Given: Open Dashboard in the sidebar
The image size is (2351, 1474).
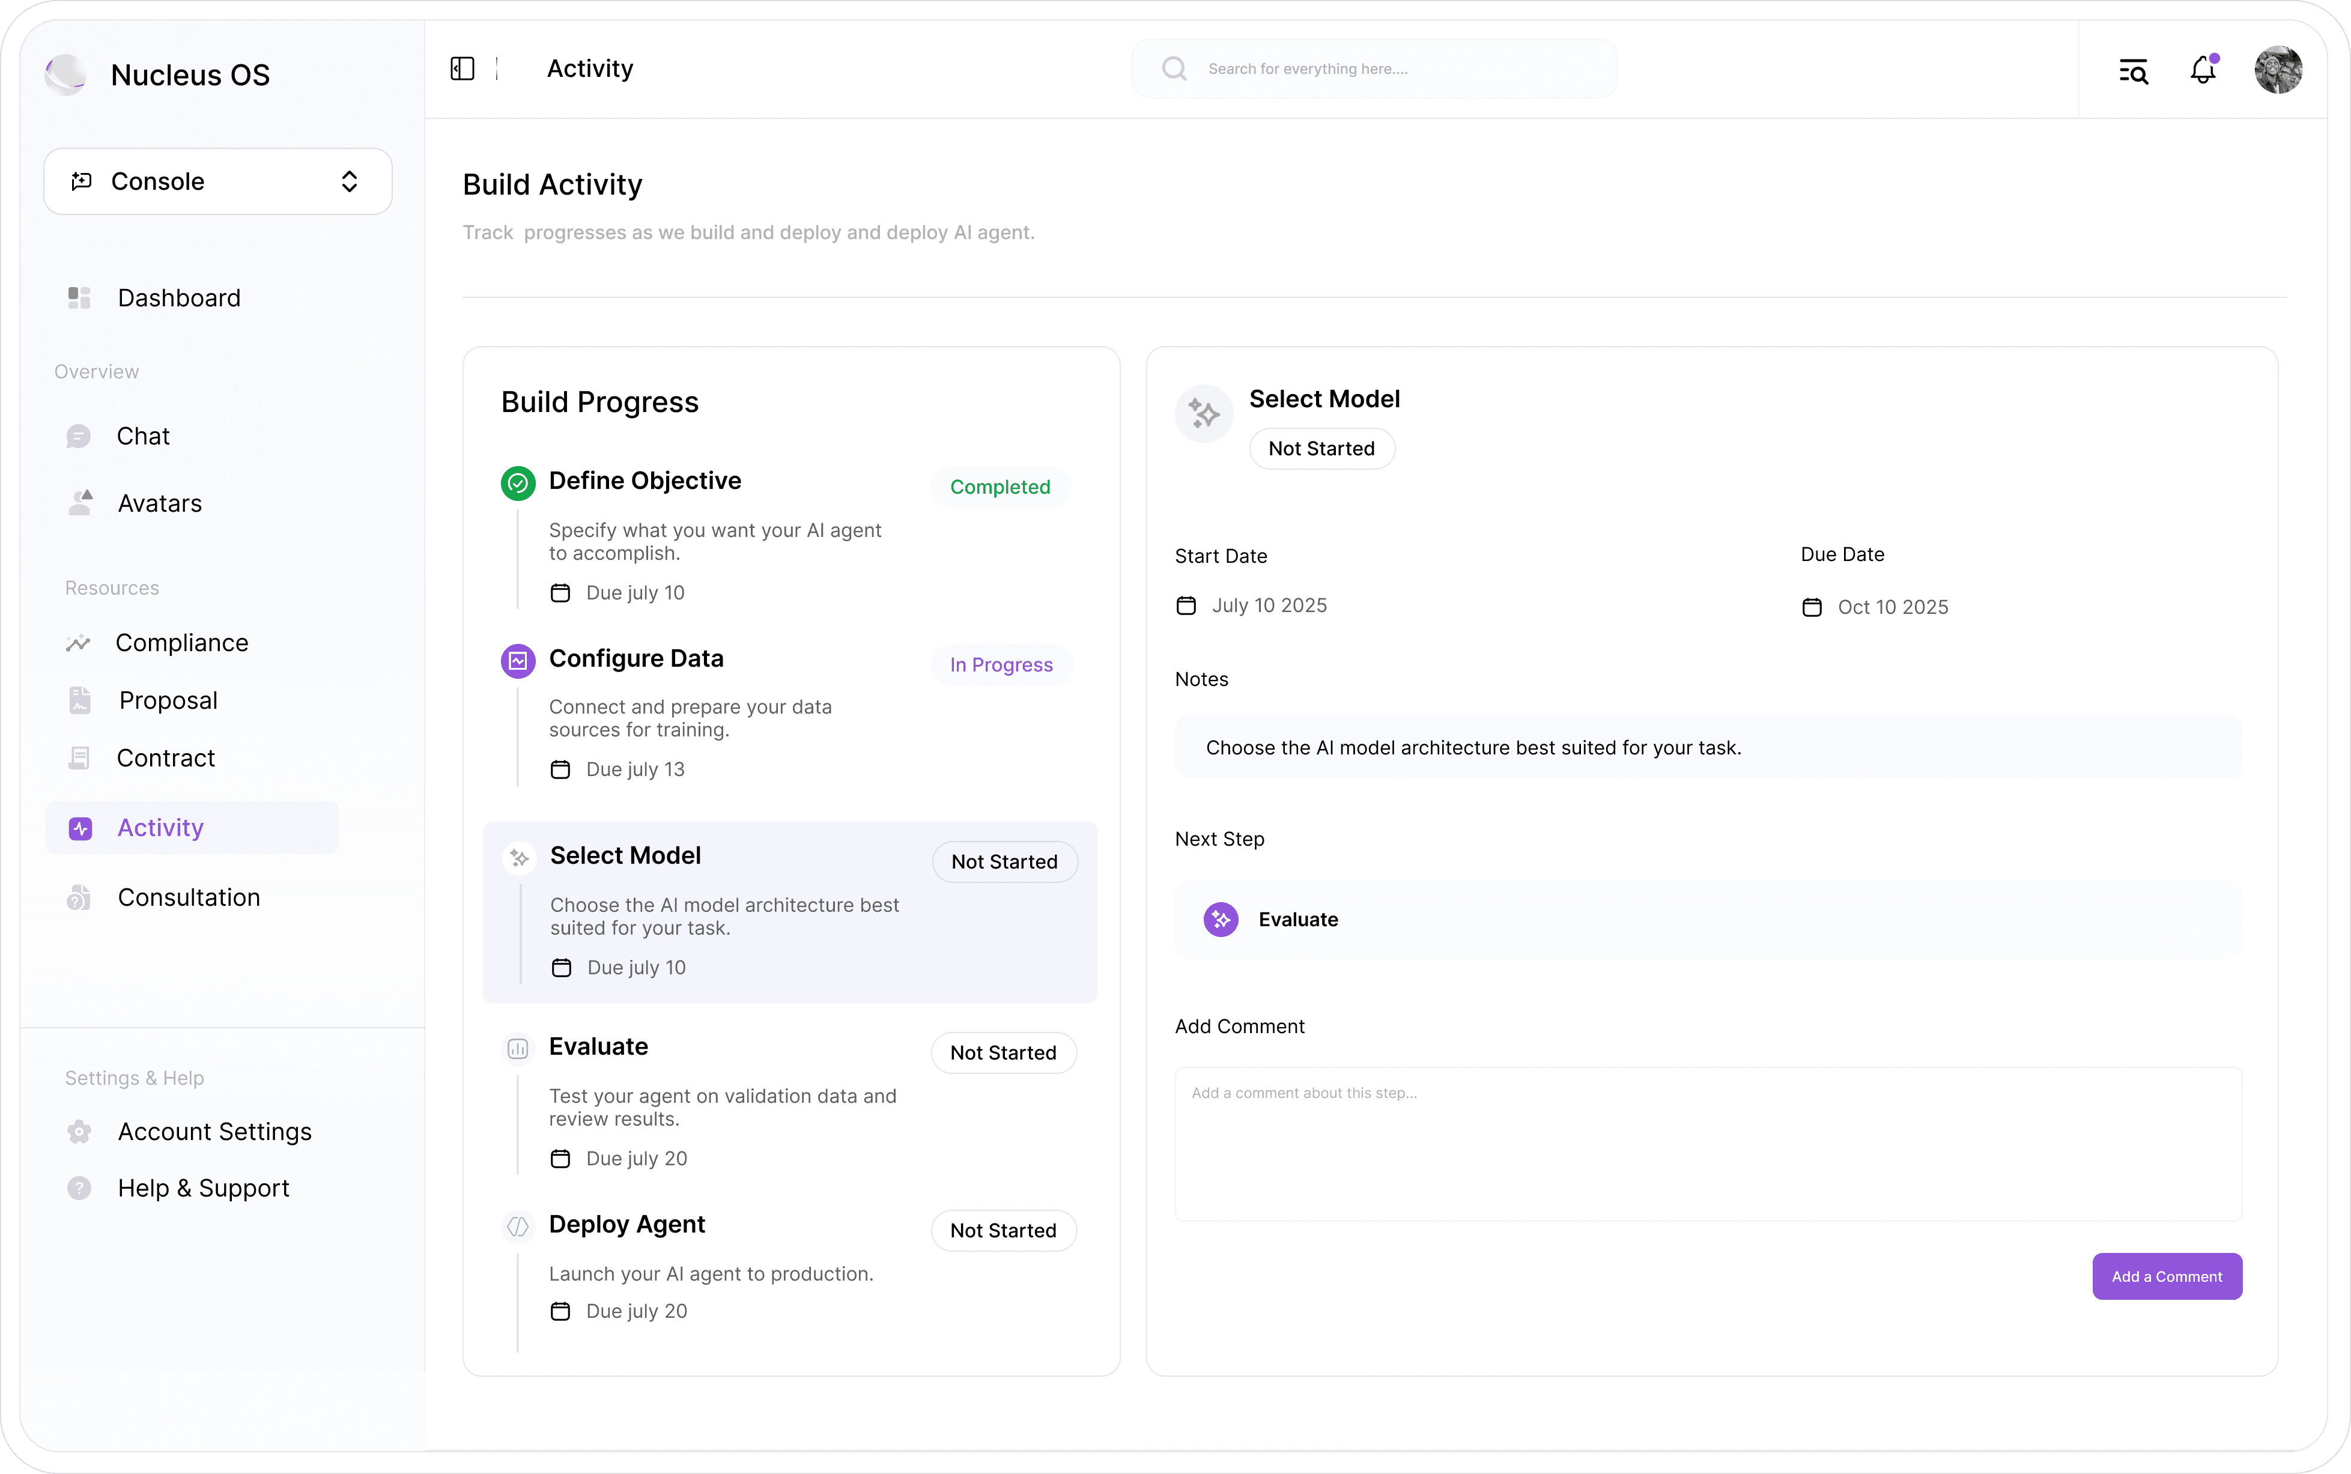Looking at the screenshot, I should point(178,299).
